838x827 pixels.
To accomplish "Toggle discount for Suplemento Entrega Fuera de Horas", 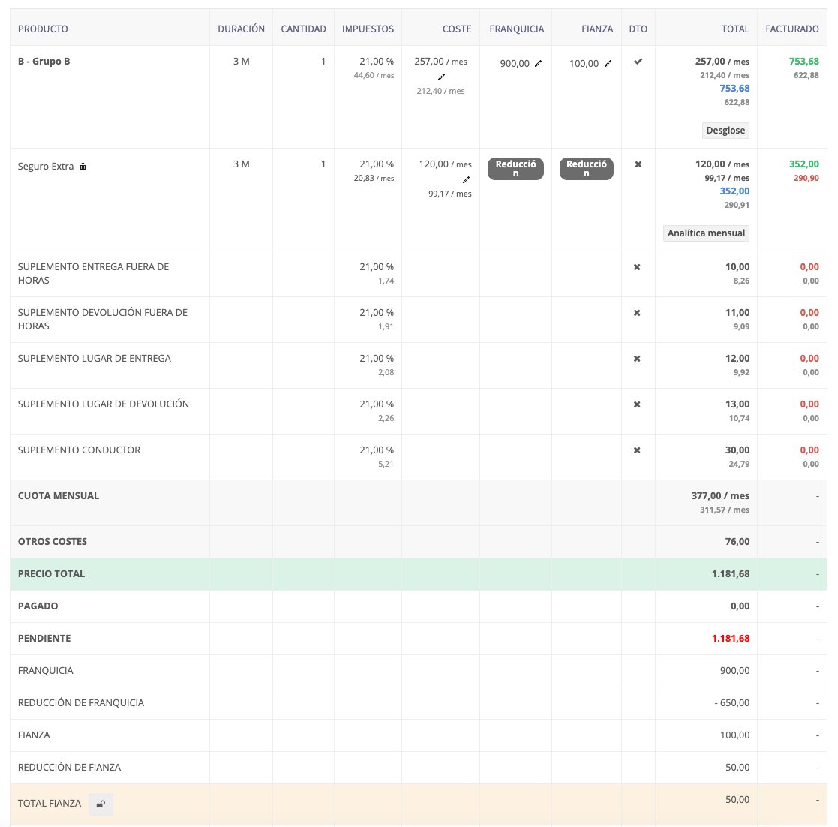I will click(x=637, y=266).
